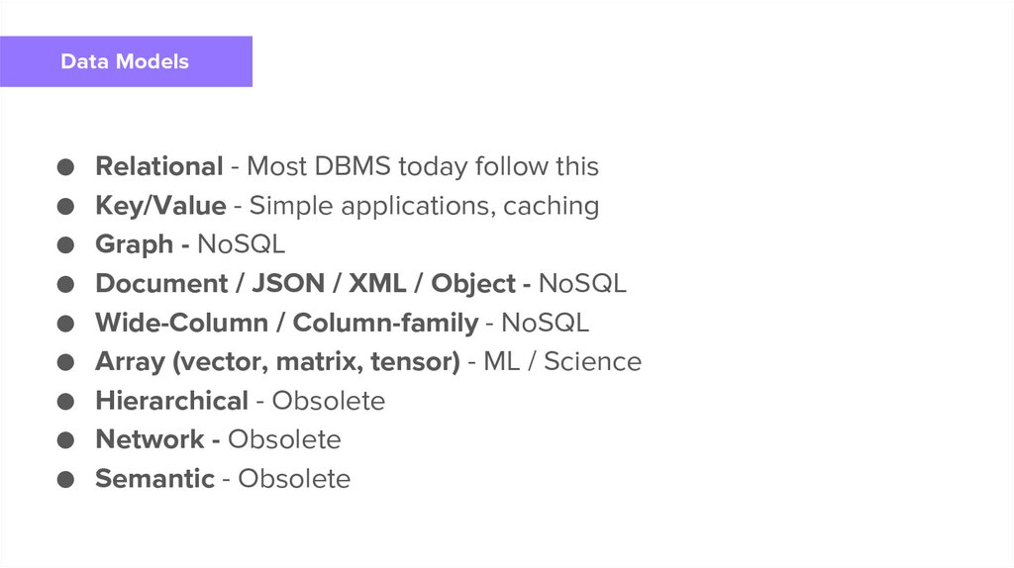Click the "Array (vector, matrix, tensor)" term
This screenshot has height=568, width=1014.
tap(277, 362)
